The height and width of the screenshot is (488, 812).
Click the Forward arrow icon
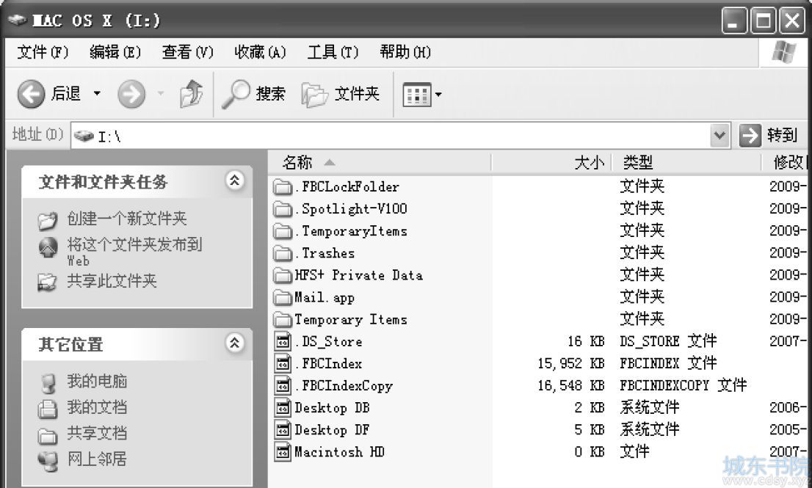coord(131,94)
